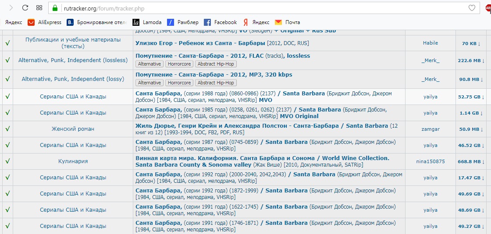Bookmark the page with the heart icon

[472, 8]
